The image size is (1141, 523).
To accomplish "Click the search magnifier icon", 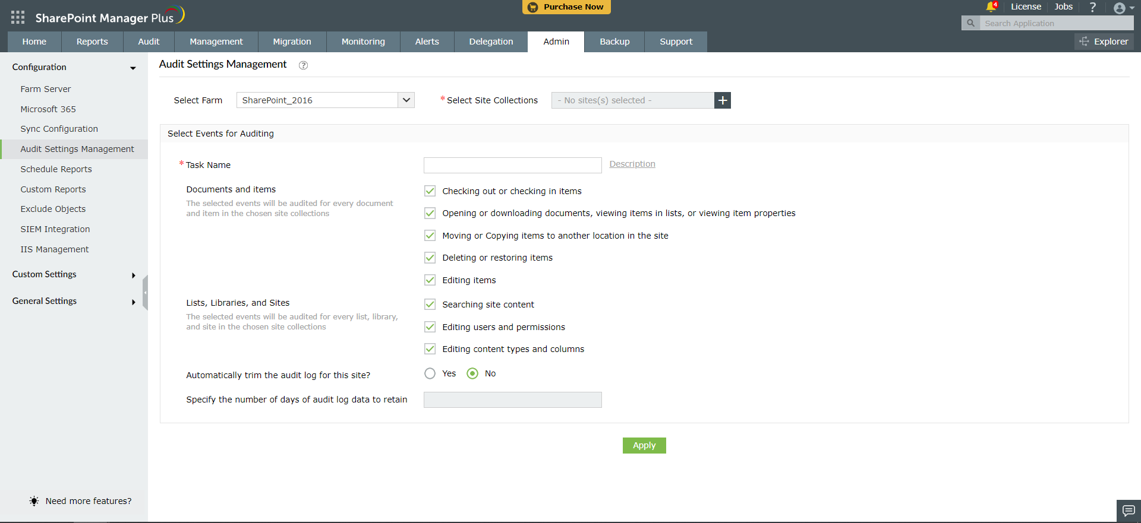I will [x=970, y=23].
